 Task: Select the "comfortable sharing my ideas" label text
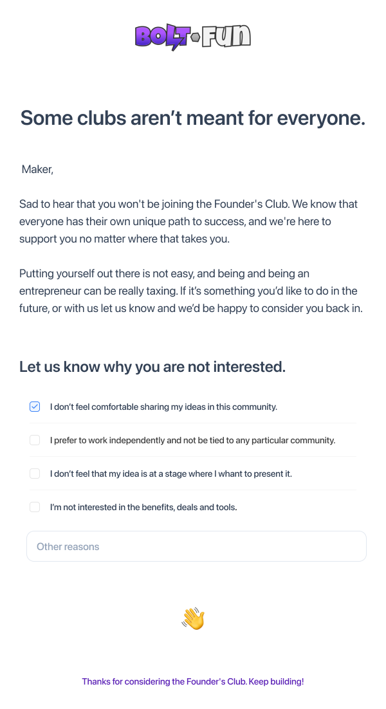(x=163, y=407)
